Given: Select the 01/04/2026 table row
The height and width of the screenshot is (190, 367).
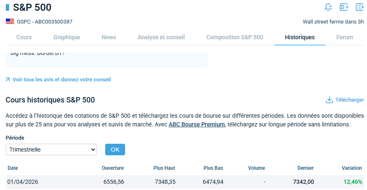Looking at the screenshot, I should point(185,182).
